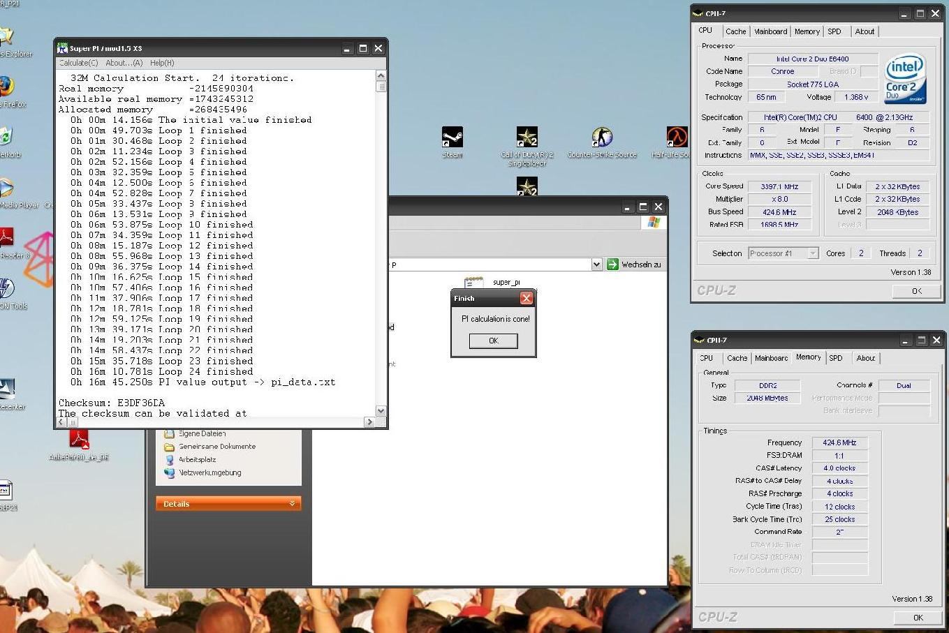
Task: Switch to Cache tab in upper CPU-Z
Action: click(x=735, y=31)
